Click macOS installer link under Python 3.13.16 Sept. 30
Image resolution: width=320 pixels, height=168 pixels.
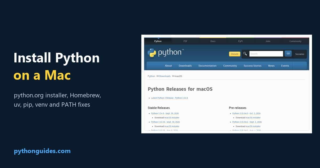pyautogui.click(x=172, y=126)
